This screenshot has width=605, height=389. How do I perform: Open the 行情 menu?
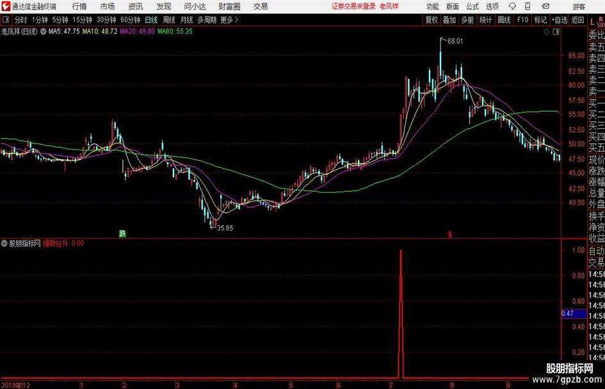(79, 6)
